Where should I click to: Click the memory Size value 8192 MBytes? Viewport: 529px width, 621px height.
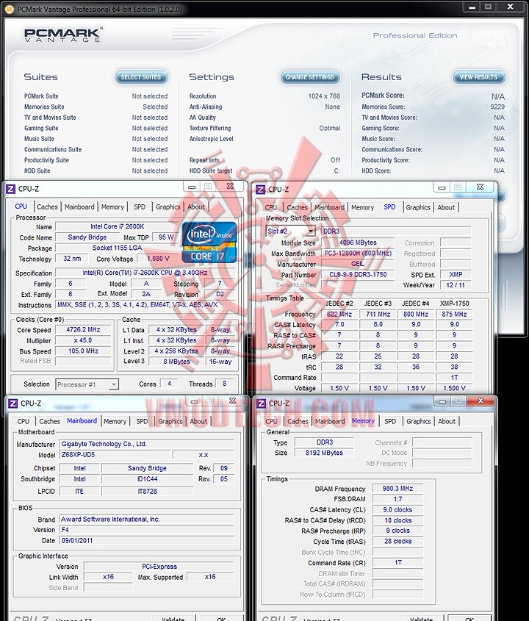(324, 453)
